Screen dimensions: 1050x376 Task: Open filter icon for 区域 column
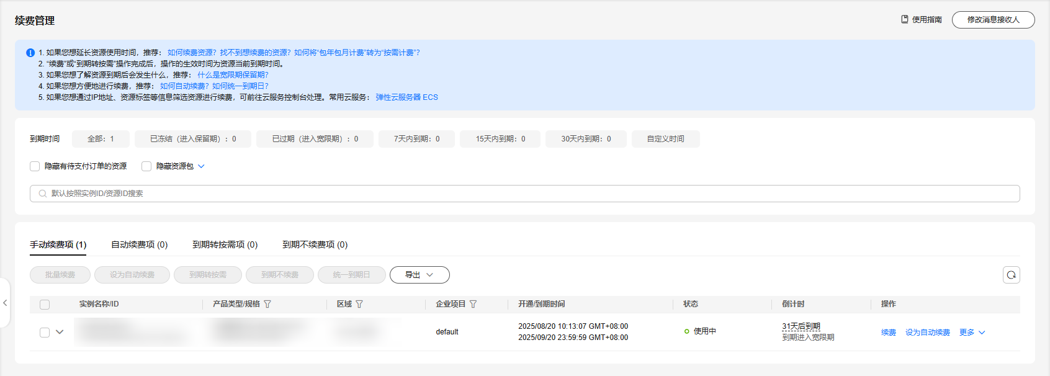point(359,304)
